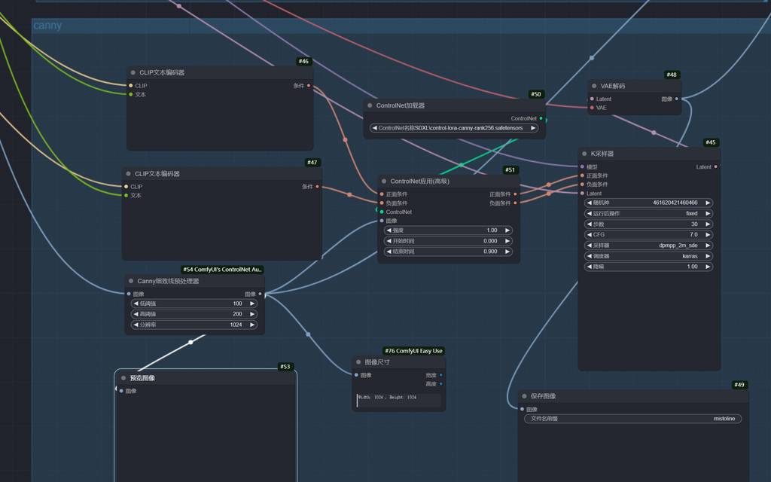Increase 步数 with its right arrow
Viewport: 771px width, 482px height.
coord(708,224)
